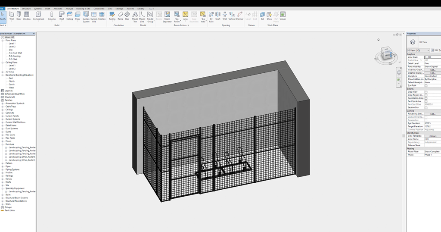Select the Curtain Grid tool
The image size is (441, 232).
(94, 17)
